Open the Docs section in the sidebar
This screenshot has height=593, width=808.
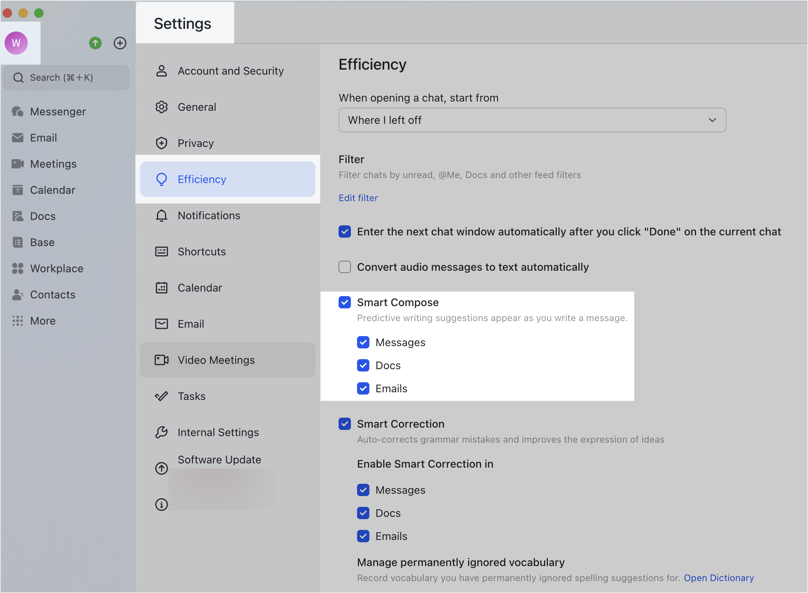click(43, 216)
